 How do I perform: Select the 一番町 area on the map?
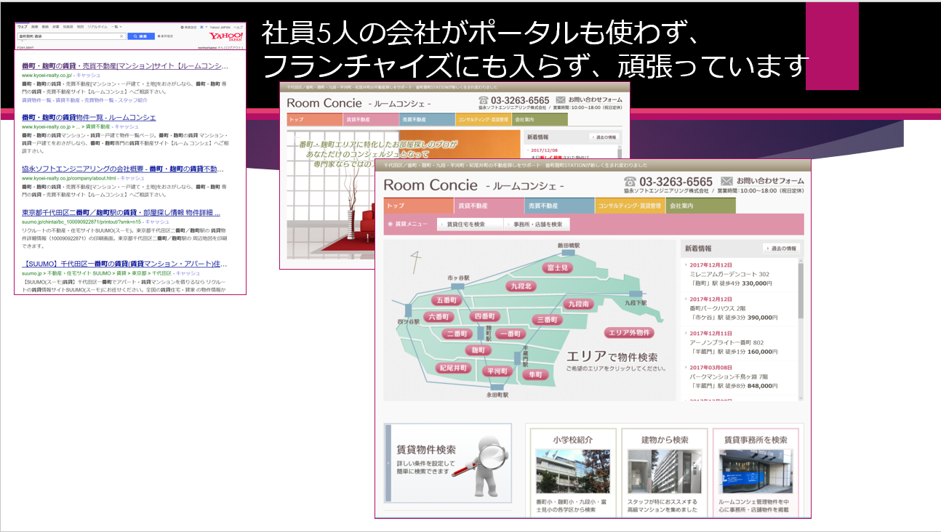tap(511, 334)
